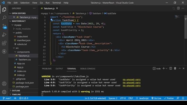The width and height of the screenshot is (187, 105).
Task: Switch to the Output tab
Action: (x=59, y=69)
